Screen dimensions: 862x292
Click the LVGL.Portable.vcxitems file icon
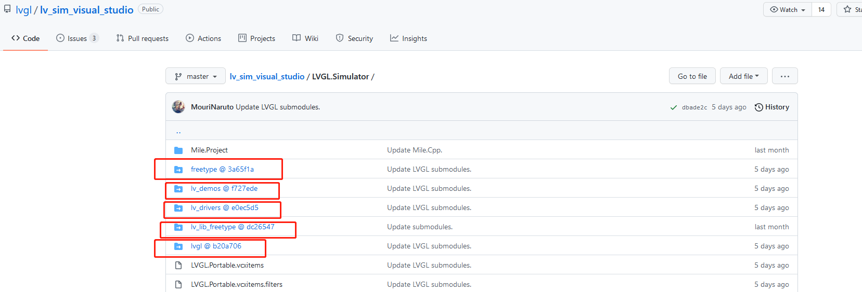178,265
